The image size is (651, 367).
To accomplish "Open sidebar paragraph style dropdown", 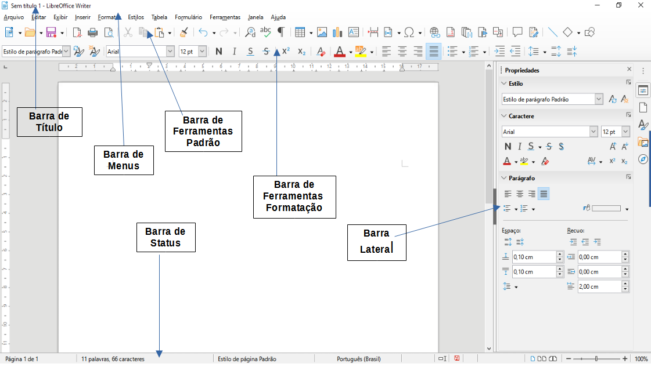I will click(x=599, y=99).
